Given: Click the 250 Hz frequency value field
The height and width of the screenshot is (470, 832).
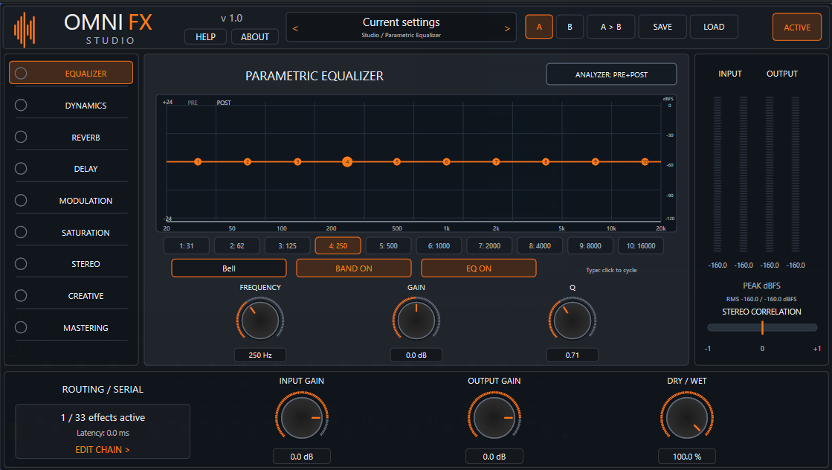Looking at the screenshot, I should (260, 355).
